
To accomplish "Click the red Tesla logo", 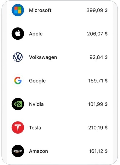I will [18, 128].
